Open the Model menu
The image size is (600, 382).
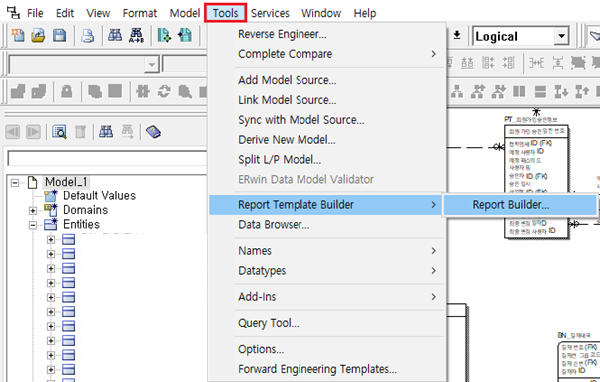point(185,13)
